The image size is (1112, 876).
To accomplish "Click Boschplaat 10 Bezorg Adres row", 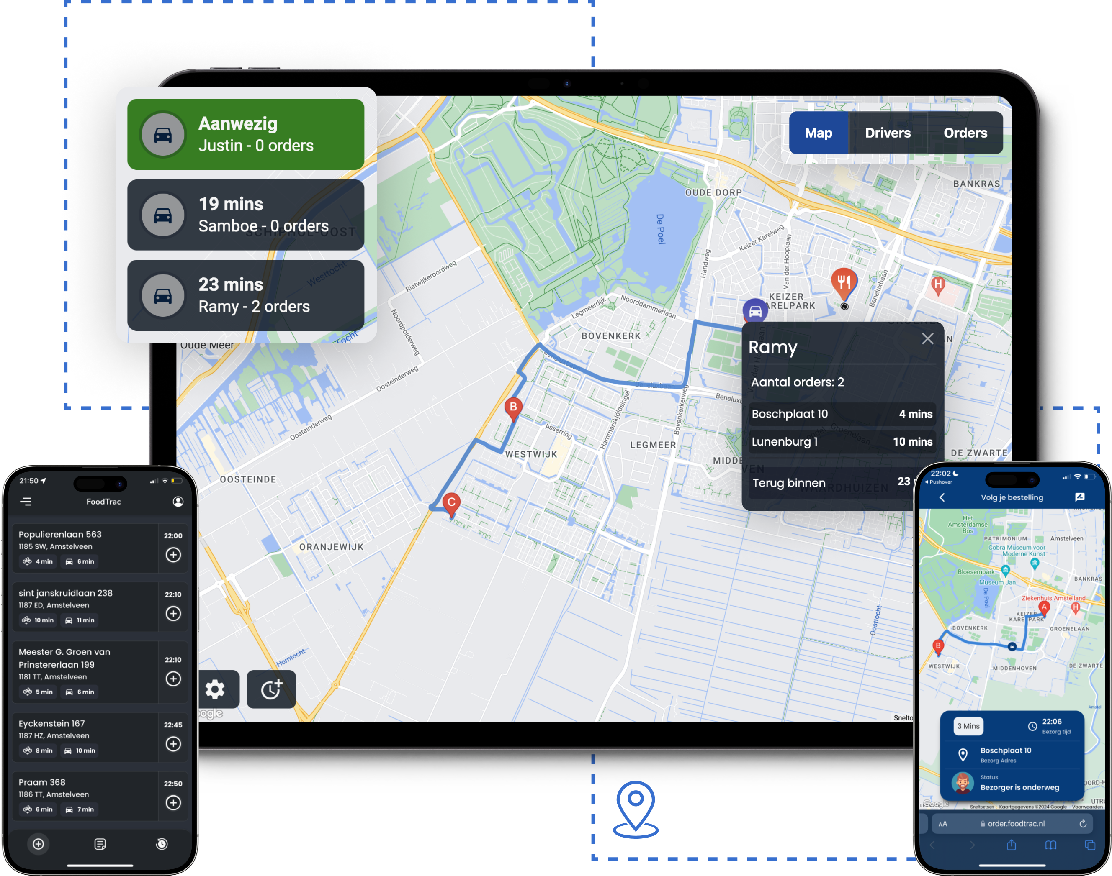I will click(1012, 755).
